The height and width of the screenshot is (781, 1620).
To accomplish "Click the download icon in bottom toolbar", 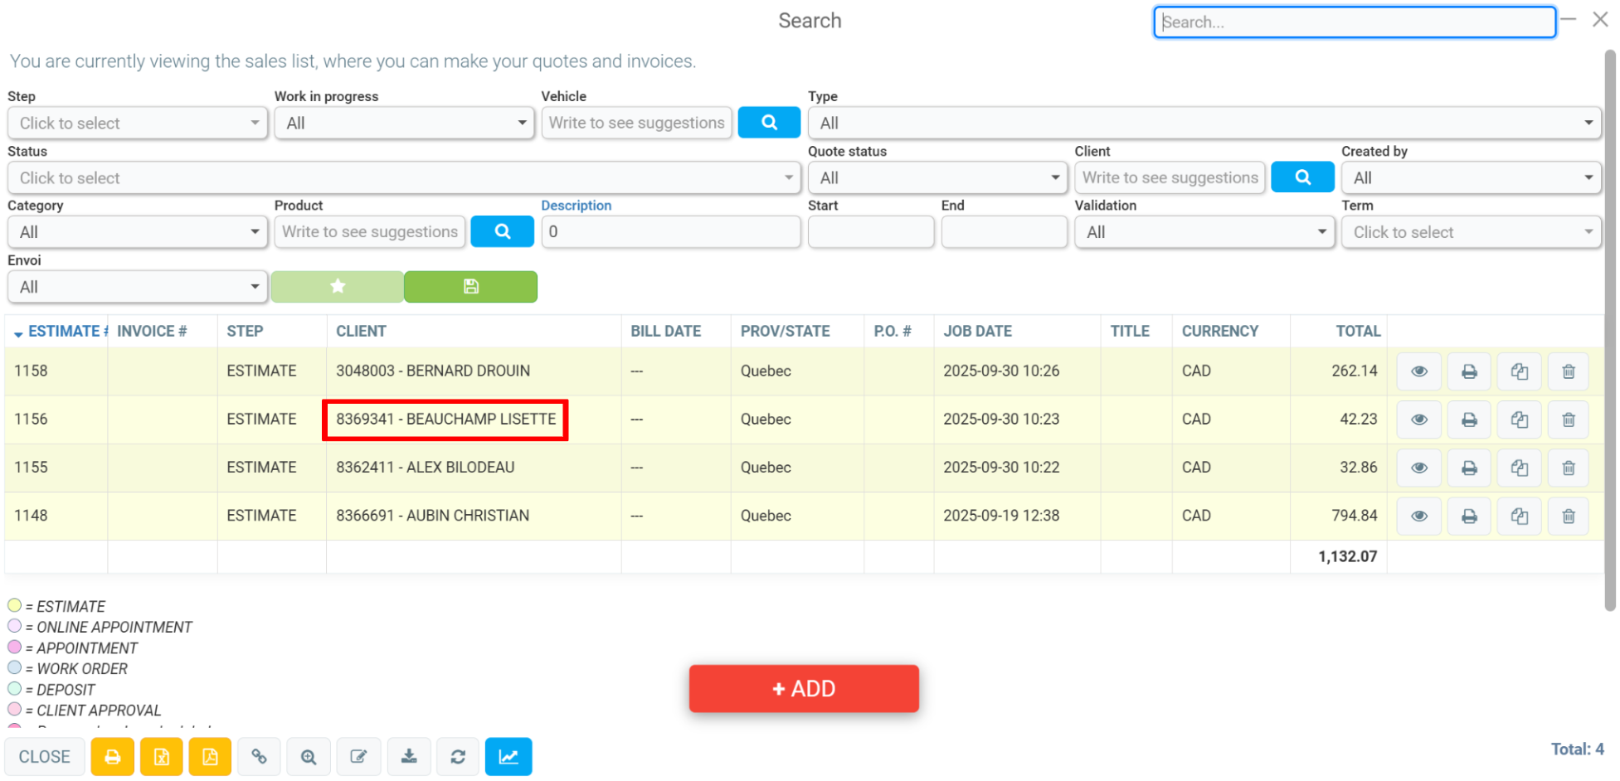I will [x=409, y=756].
